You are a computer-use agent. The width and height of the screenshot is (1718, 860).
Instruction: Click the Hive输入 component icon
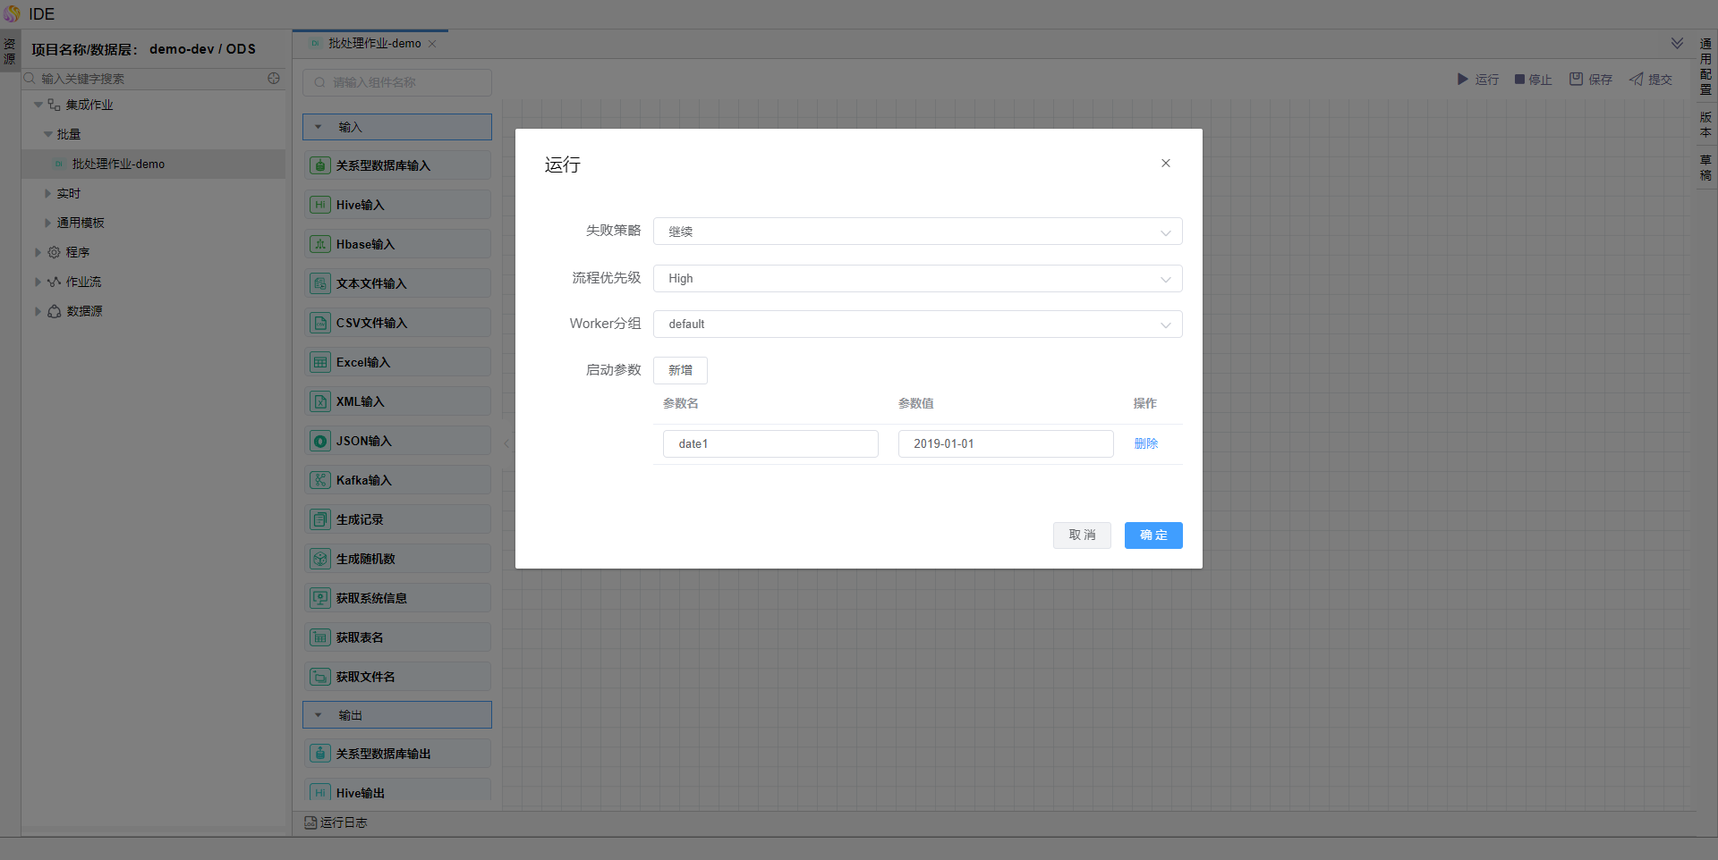pyautogui.click(x=319, y=205)
